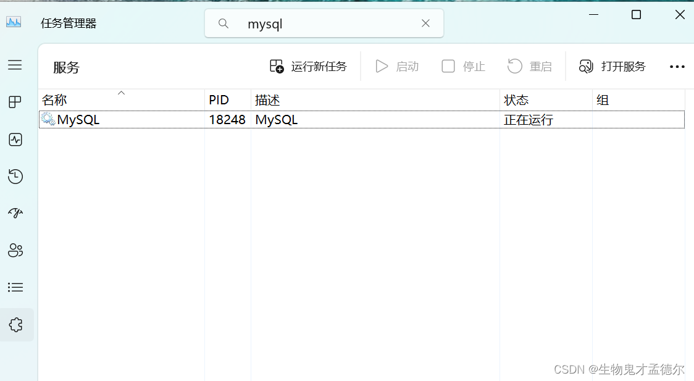Image resolution: width=694 pixels, height=381 pixels.
Task: Click 运行新任务 (Run new task)
Action: pos(308,66)
